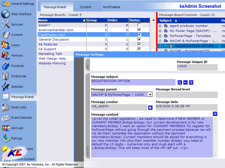This screenshot has height=168, width=225.
Task: Click list icon above Message content
Action: tap(215, 114)
